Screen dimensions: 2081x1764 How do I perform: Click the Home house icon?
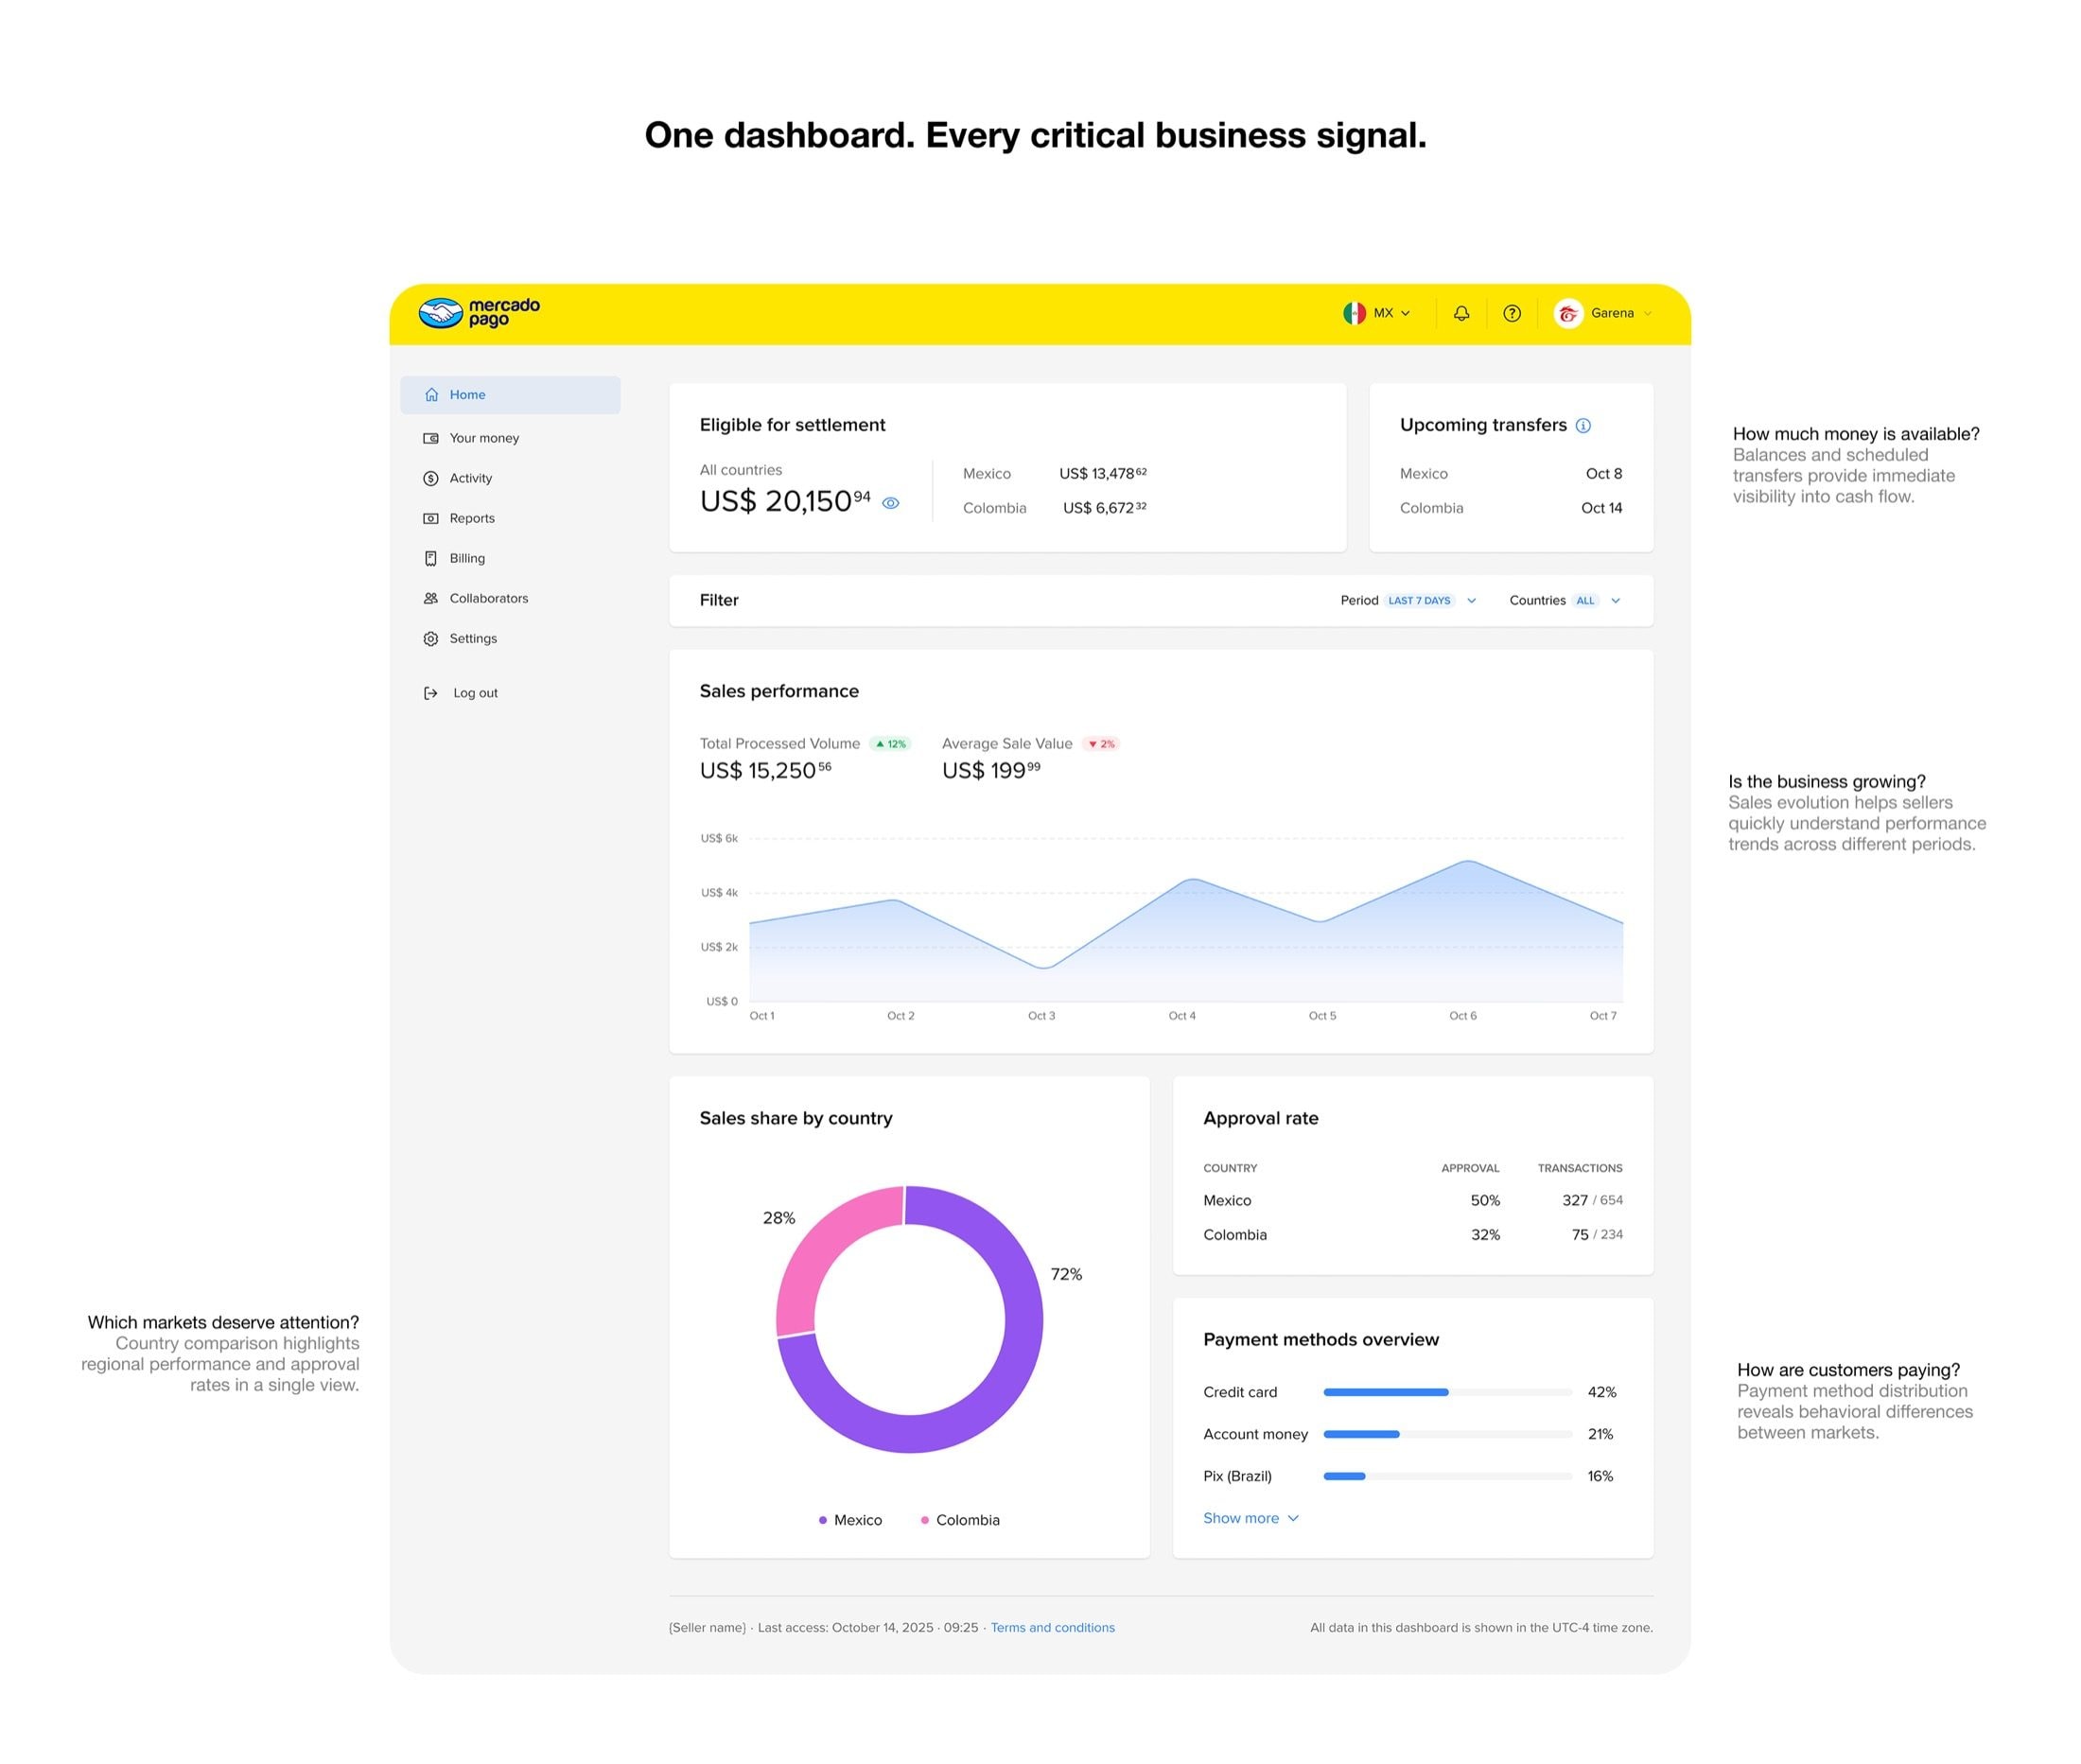pyautogui.click(x=431, y=395)
